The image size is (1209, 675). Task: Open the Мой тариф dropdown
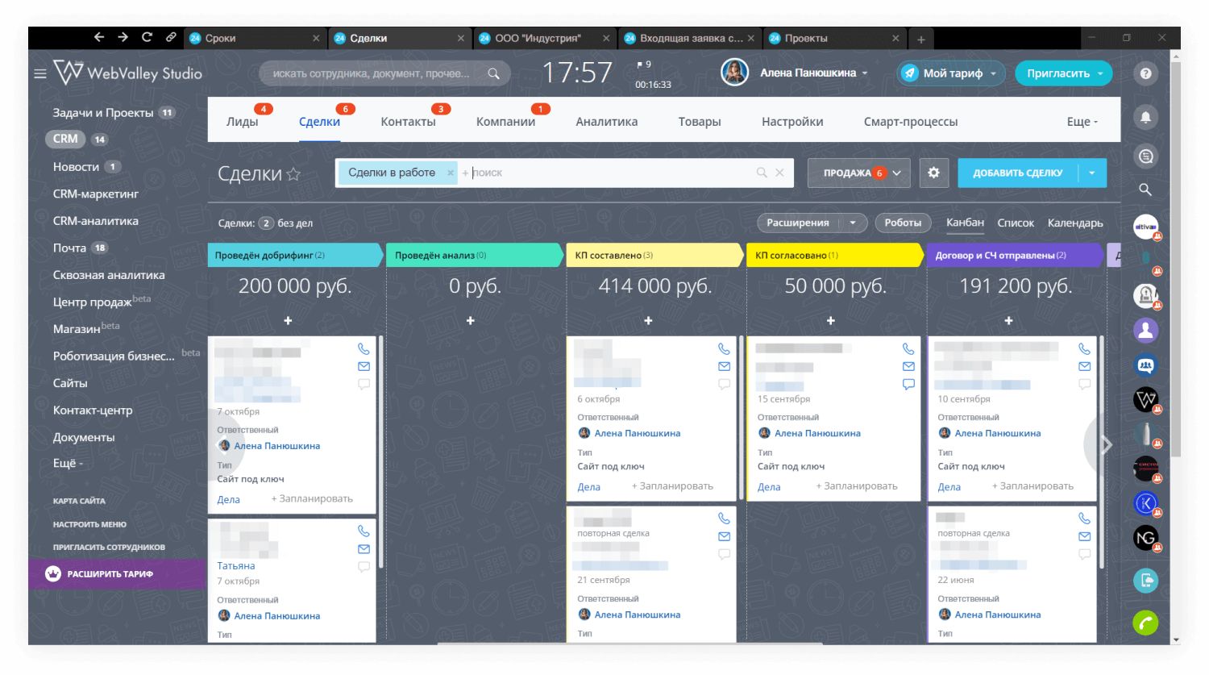(x=951, y=73)
